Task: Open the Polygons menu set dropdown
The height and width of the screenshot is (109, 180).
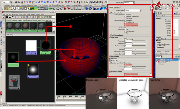Action: (x=6, y=2)
